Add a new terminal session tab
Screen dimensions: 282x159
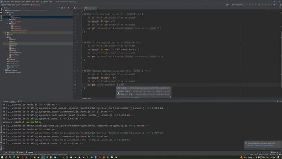(18, 101)
